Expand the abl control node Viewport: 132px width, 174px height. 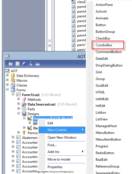pos(30,123)
